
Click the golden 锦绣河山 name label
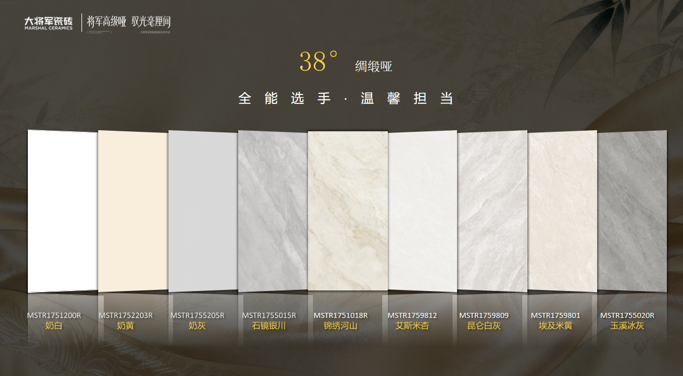click(340, 326)
